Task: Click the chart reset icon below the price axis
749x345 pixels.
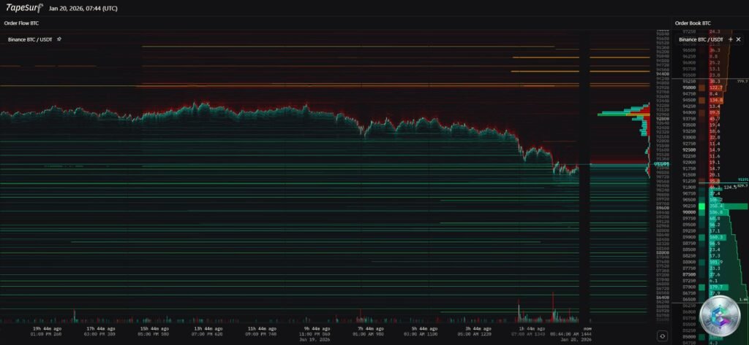Action: tap(662, 336)
